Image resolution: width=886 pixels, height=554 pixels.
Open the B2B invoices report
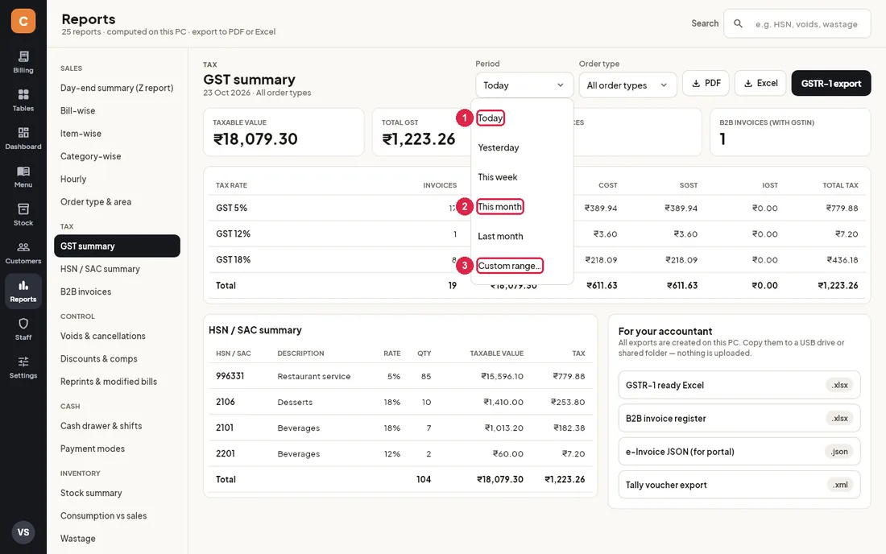117,291
